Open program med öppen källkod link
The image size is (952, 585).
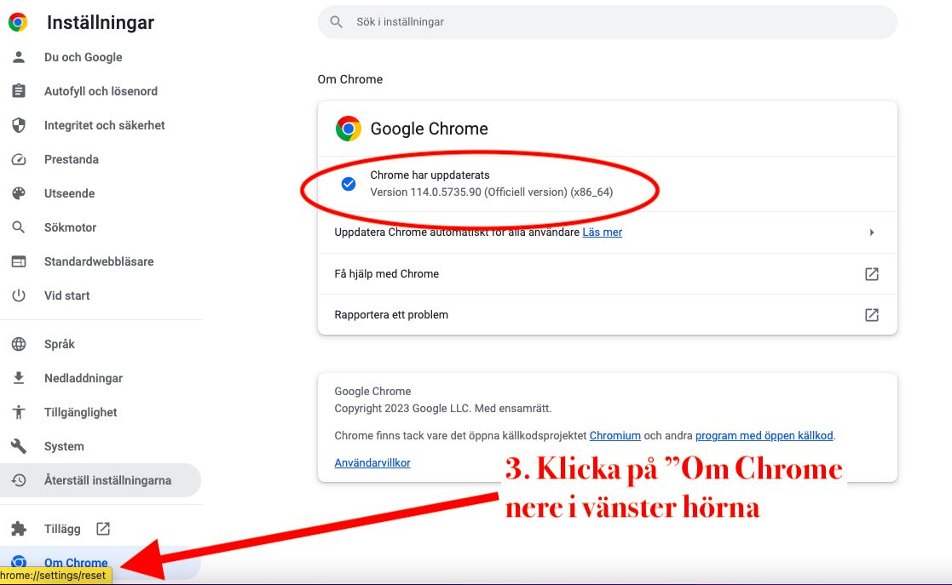tap(764, 435)
